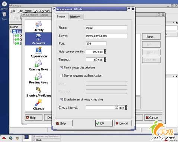Enable Server requires authentication

(x=61, y=75)
